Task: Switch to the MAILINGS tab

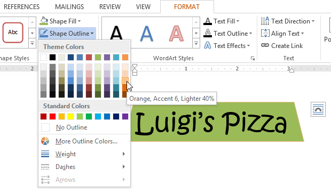Action: (69, 7)
